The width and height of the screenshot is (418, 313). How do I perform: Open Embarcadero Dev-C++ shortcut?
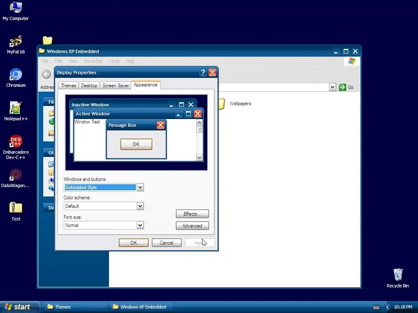pos(16,147)
